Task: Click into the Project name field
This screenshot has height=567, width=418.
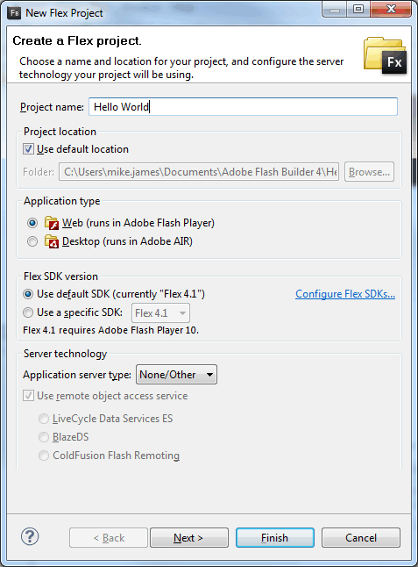Action: (x=243, y=107)
